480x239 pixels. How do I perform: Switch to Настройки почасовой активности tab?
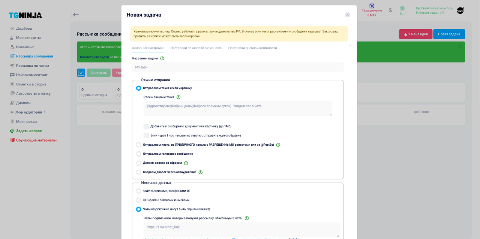196,48
